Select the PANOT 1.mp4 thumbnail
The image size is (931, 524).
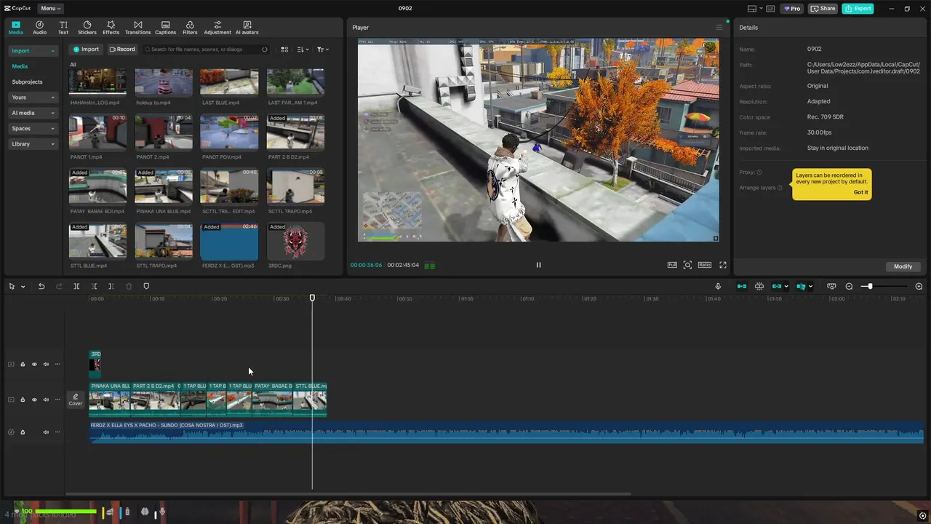coord(97,132)
